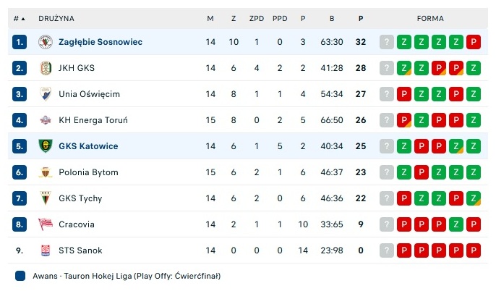Click the blue Awans legend color square
Image resolution: width=496 pixels, height=291 pixels.
point(20,276)
